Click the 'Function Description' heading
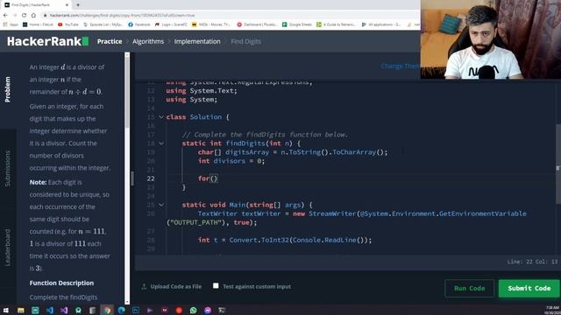Screen dimensions: 561x315 pos(61,283)
